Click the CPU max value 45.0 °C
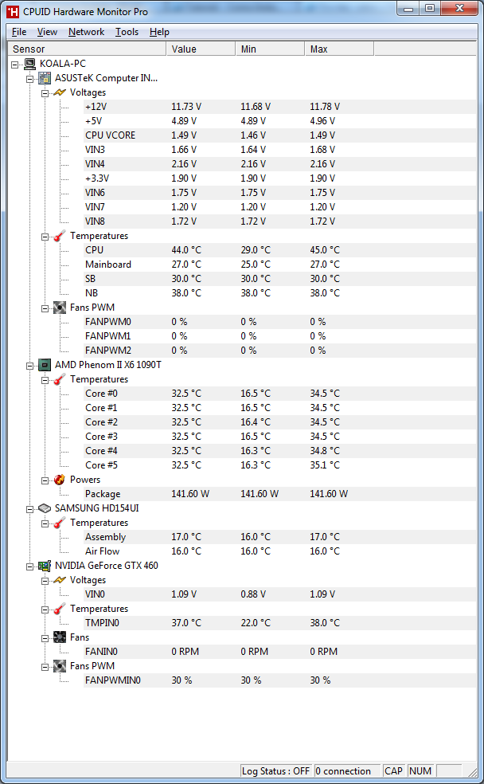484x784 pixels. [325, 250]
